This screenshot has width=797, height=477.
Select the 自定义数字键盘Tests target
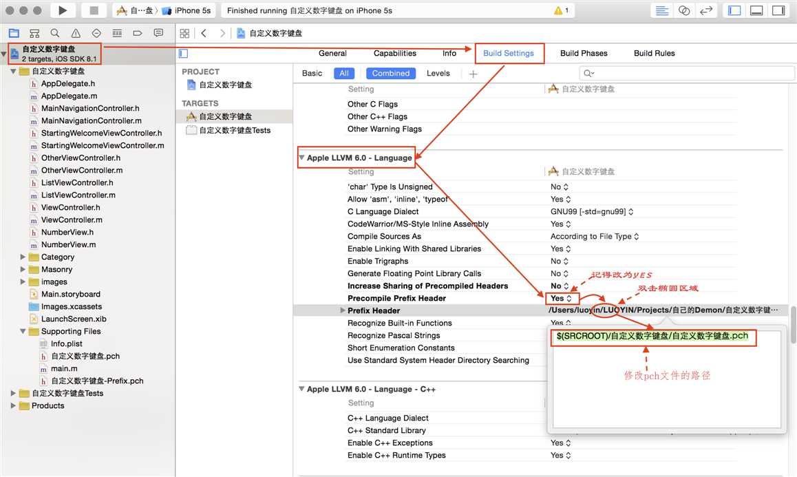click(235, 130)
